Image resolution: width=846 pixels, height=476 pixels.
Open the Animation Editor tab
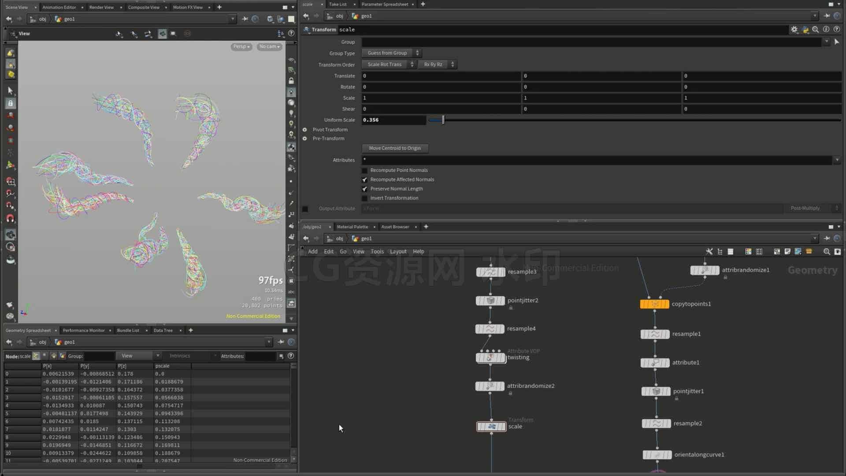coord(59,7)
